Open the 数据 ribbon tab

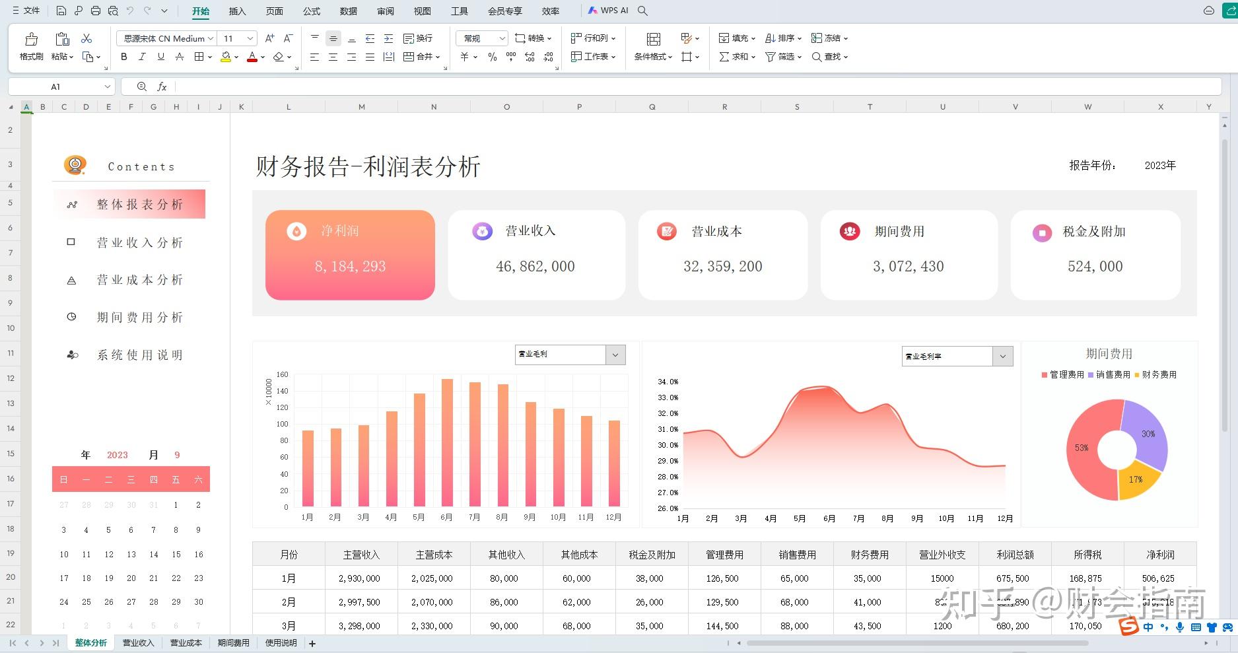click(x=349, y=11)
